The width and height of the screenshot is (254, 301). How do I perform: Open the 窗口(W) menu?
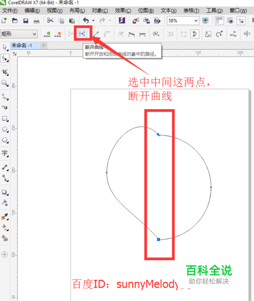[238, 11]
